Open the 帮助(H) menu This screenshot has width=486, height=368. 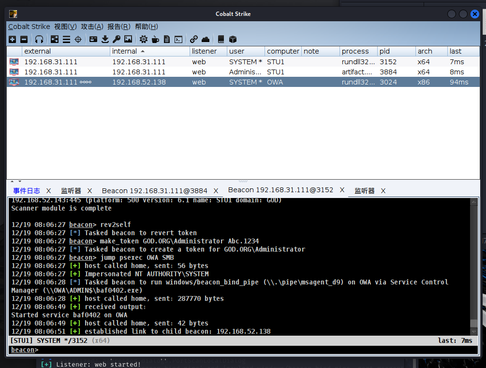pos(147,27)
